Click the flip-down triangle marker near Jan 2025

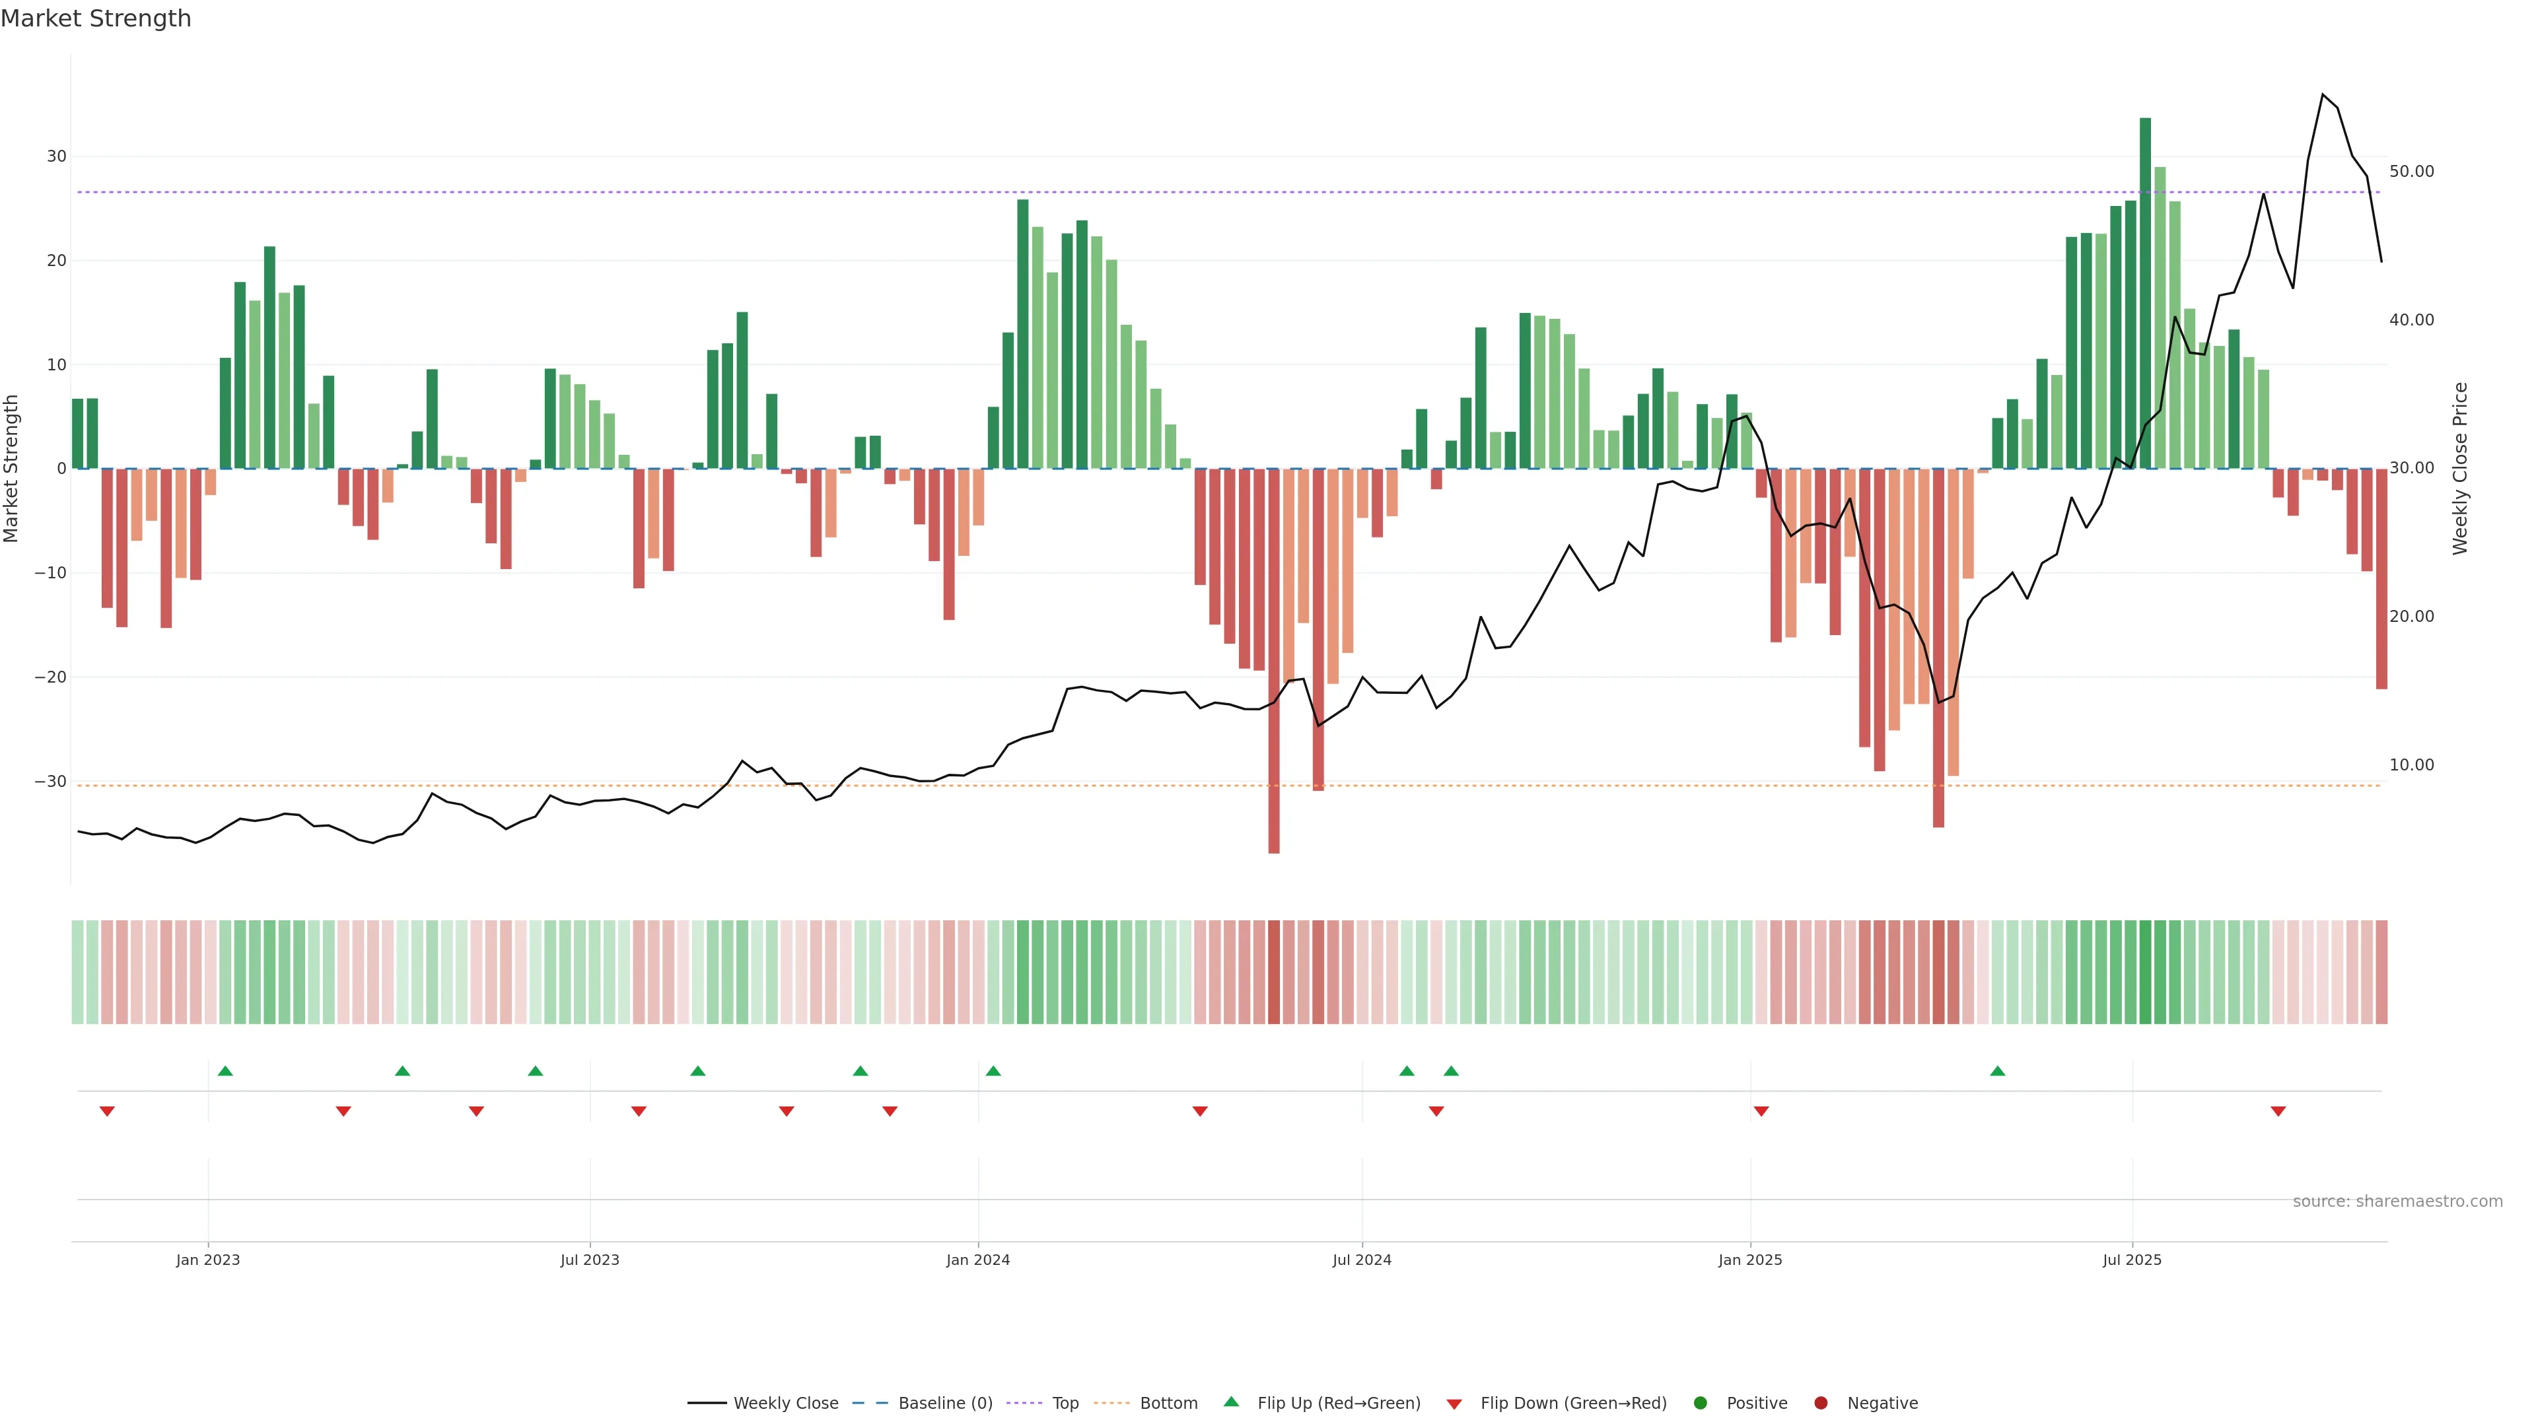tap(1761, 1111)
